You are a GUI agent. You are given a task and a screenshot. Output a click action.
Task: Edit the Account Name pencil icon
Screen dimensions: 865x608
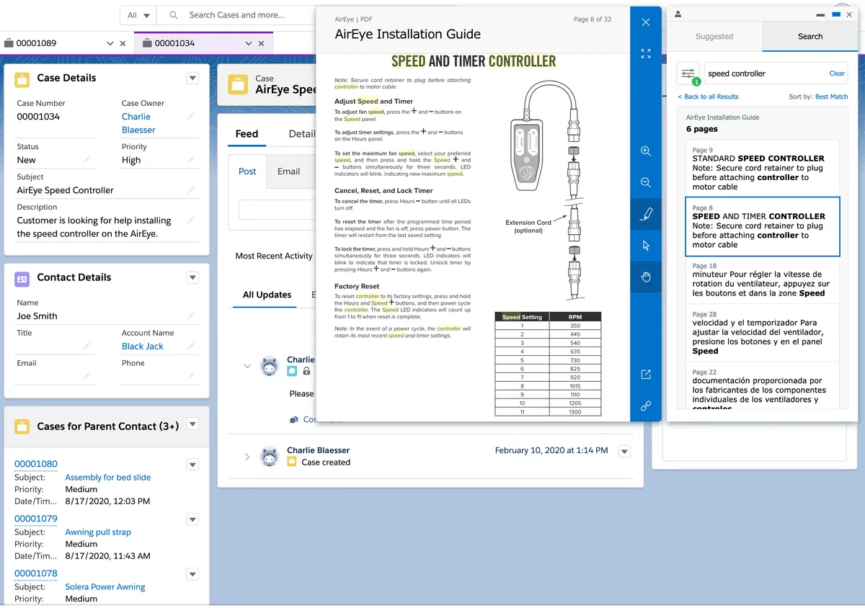(x=191, y=346)
